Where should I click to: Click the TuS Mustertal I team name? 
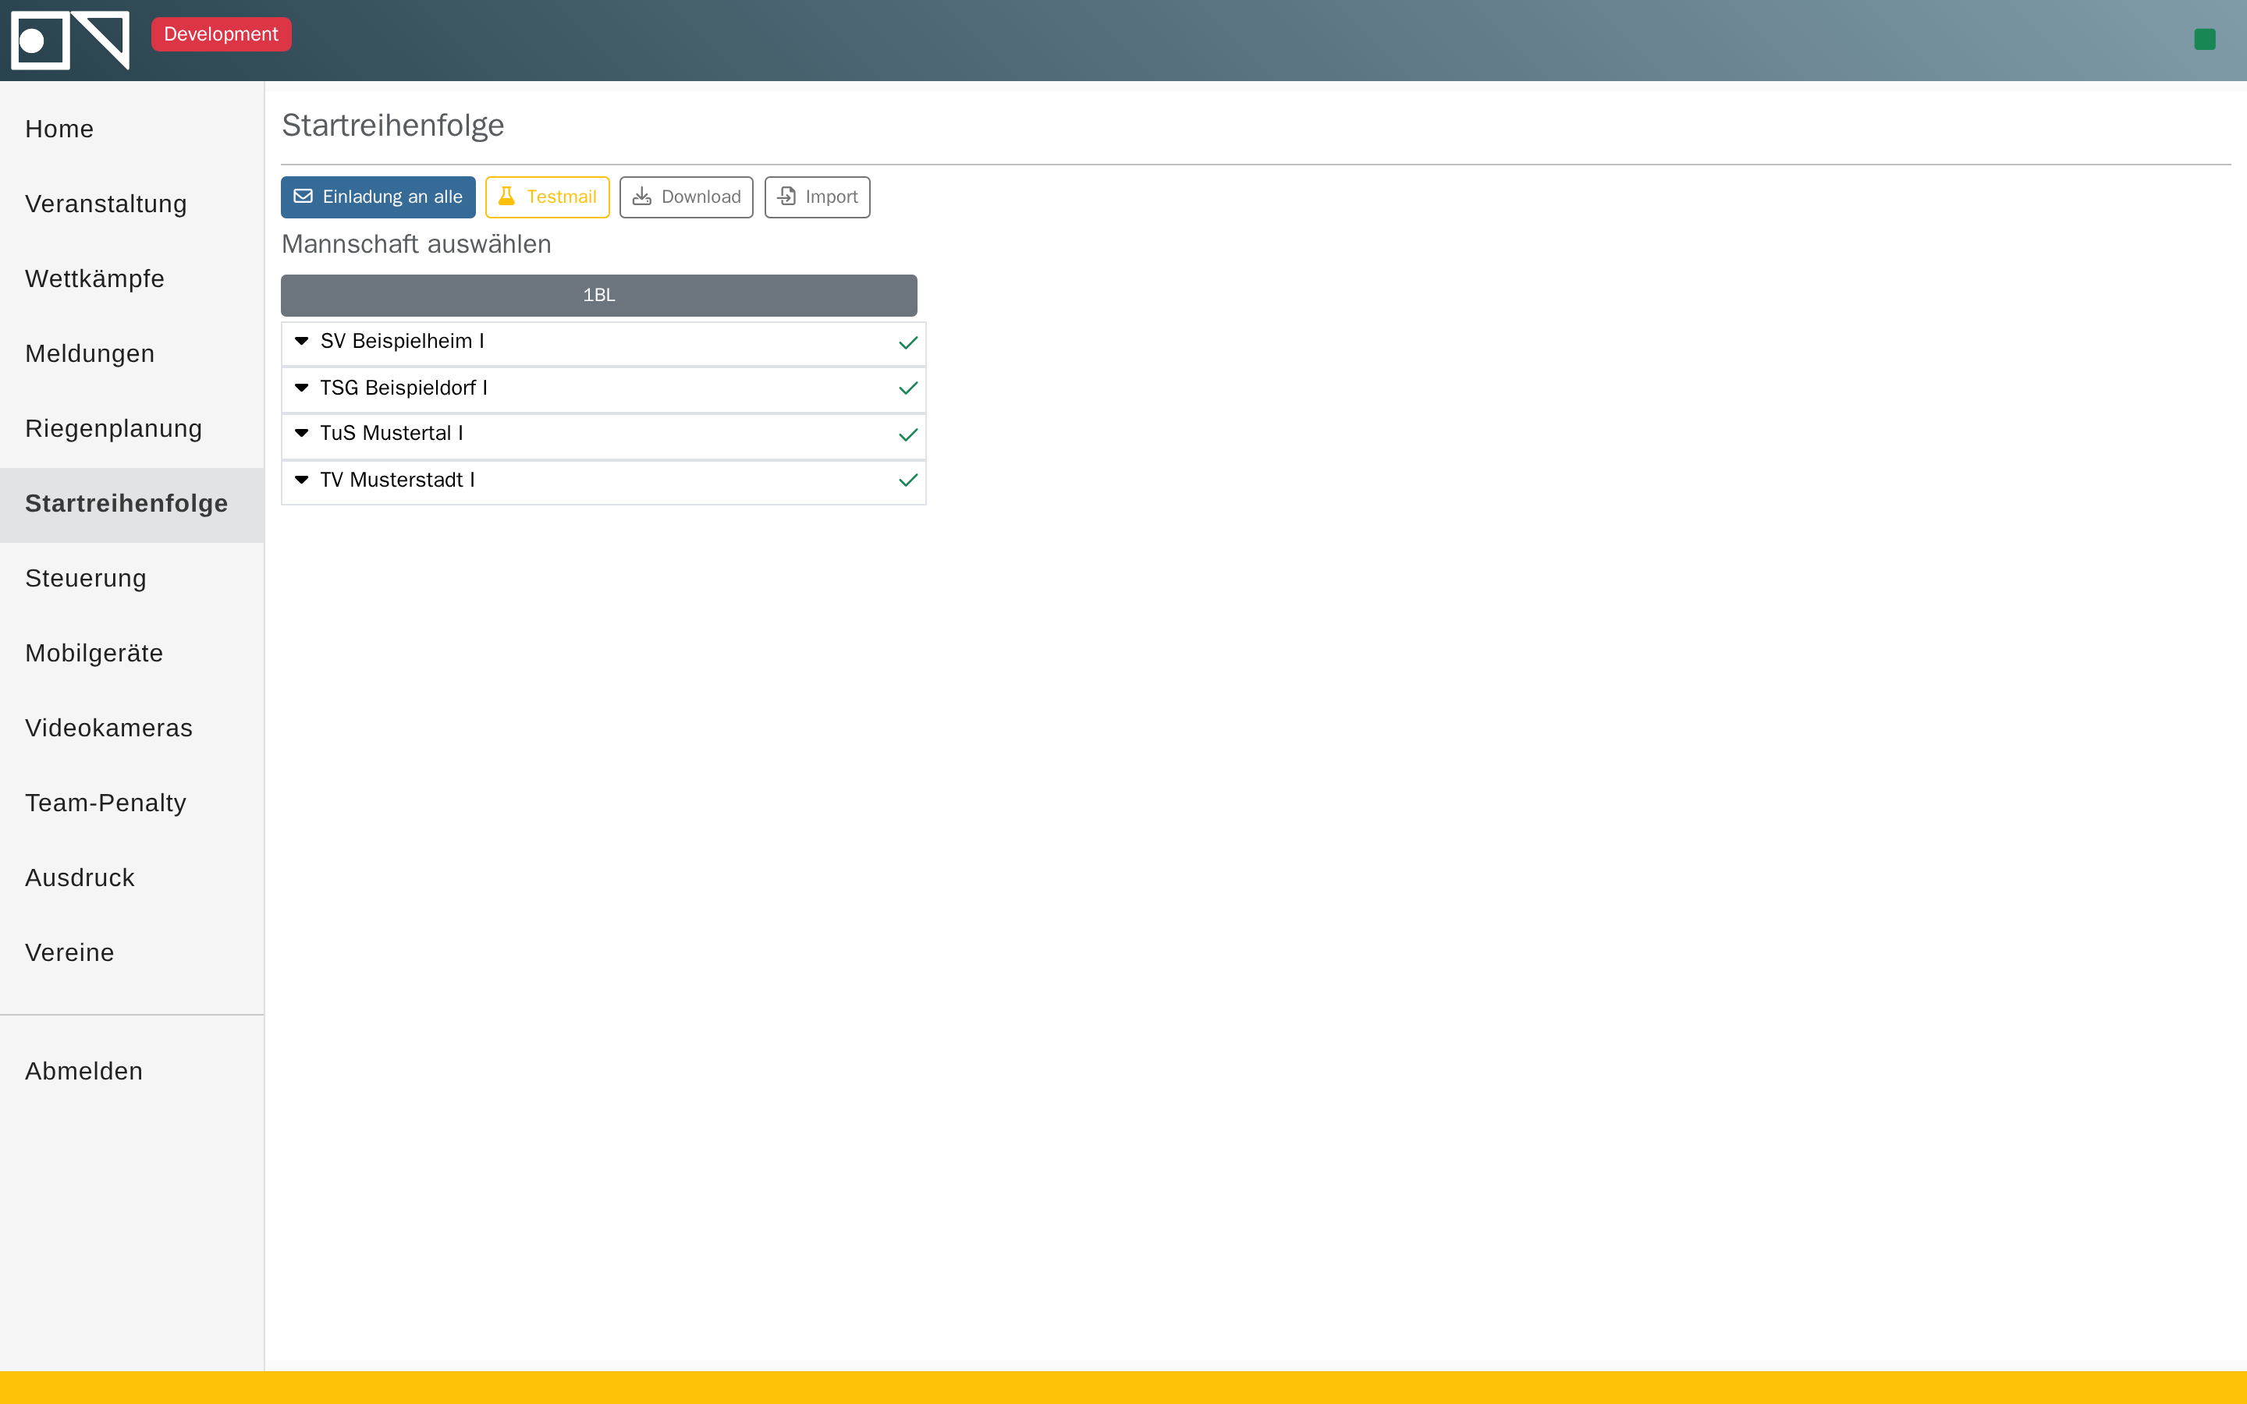pyautogui.click(x=392, y=434)
